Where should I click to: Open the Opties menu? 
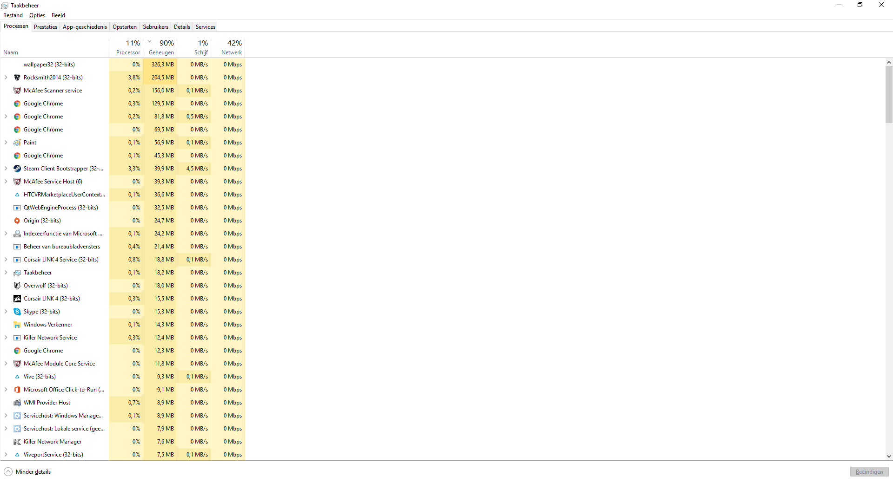(37, 15)
